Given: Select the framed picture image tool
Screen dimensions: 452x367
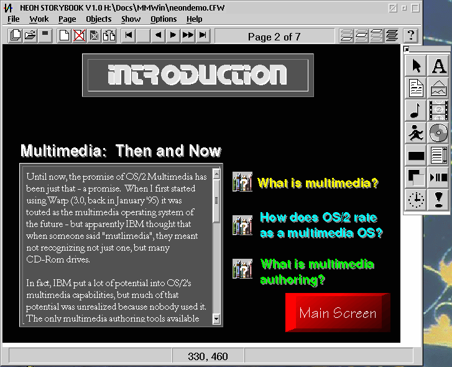Looking at the screenshot, I should click(438, 88).
